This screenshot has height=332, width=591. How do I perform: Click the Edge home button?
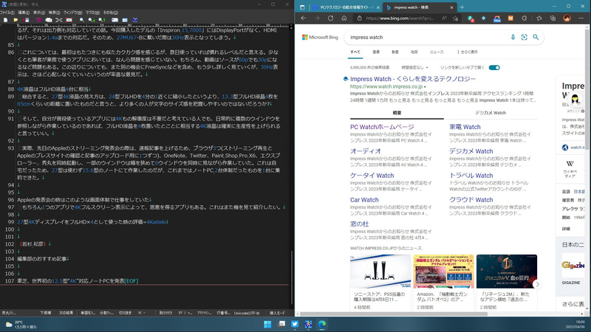click(344, 18)
